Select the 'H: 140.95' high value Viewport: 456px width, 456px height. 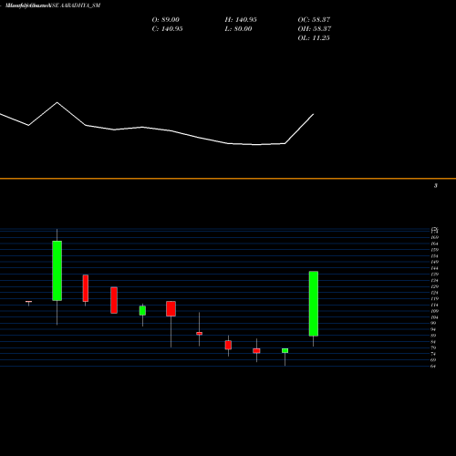(x=241, y=20)
